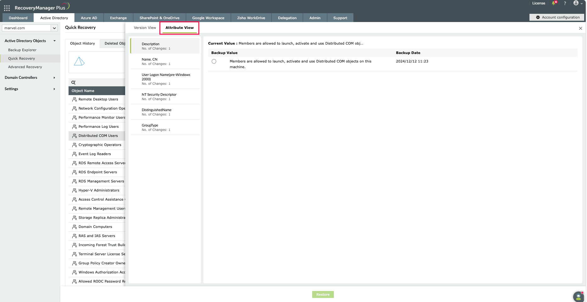Select the User Logon Name(pre-Windows 2000) attribute
Image resolution: width=587 pixels, height=302 pixels.
165,79
